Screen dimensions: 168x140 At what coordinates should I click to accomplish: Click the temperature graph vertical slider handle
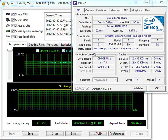click(x=10, y=50)
